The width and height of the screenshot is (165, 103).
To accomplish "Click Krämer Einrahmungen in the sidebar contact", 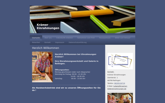I will coord(117,75).
